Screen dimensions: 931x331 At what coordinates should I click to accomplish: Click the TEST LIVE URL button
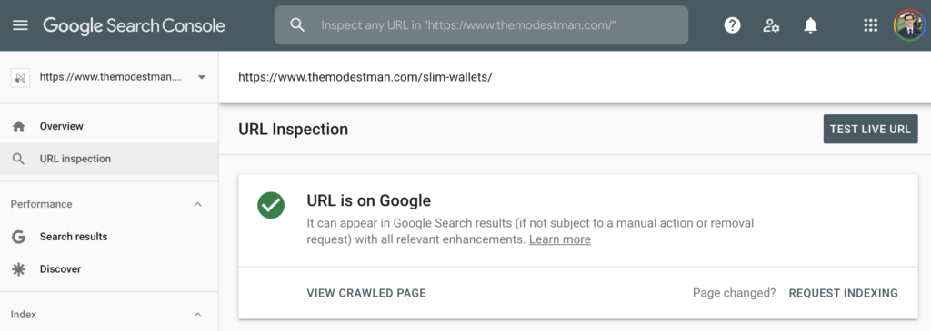point(870,129)
